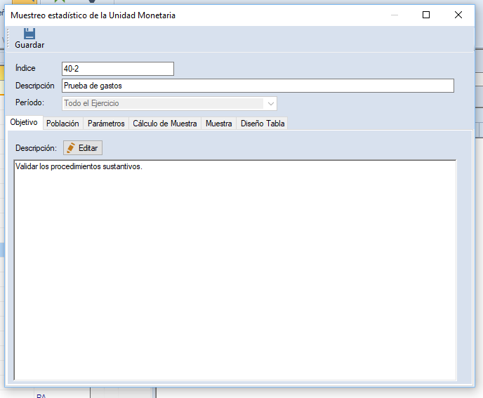Minimize the Muestreo estadístico window

pos(394,15)
